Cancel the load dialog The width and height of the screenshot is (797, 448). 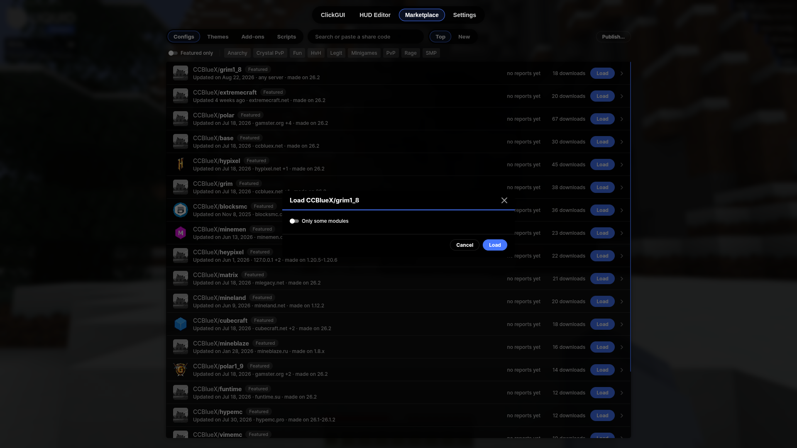pos(465,245)
